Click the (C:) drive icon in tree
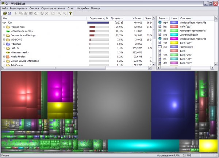The height and width of the screenshot is (158, 219). (4, 23)
